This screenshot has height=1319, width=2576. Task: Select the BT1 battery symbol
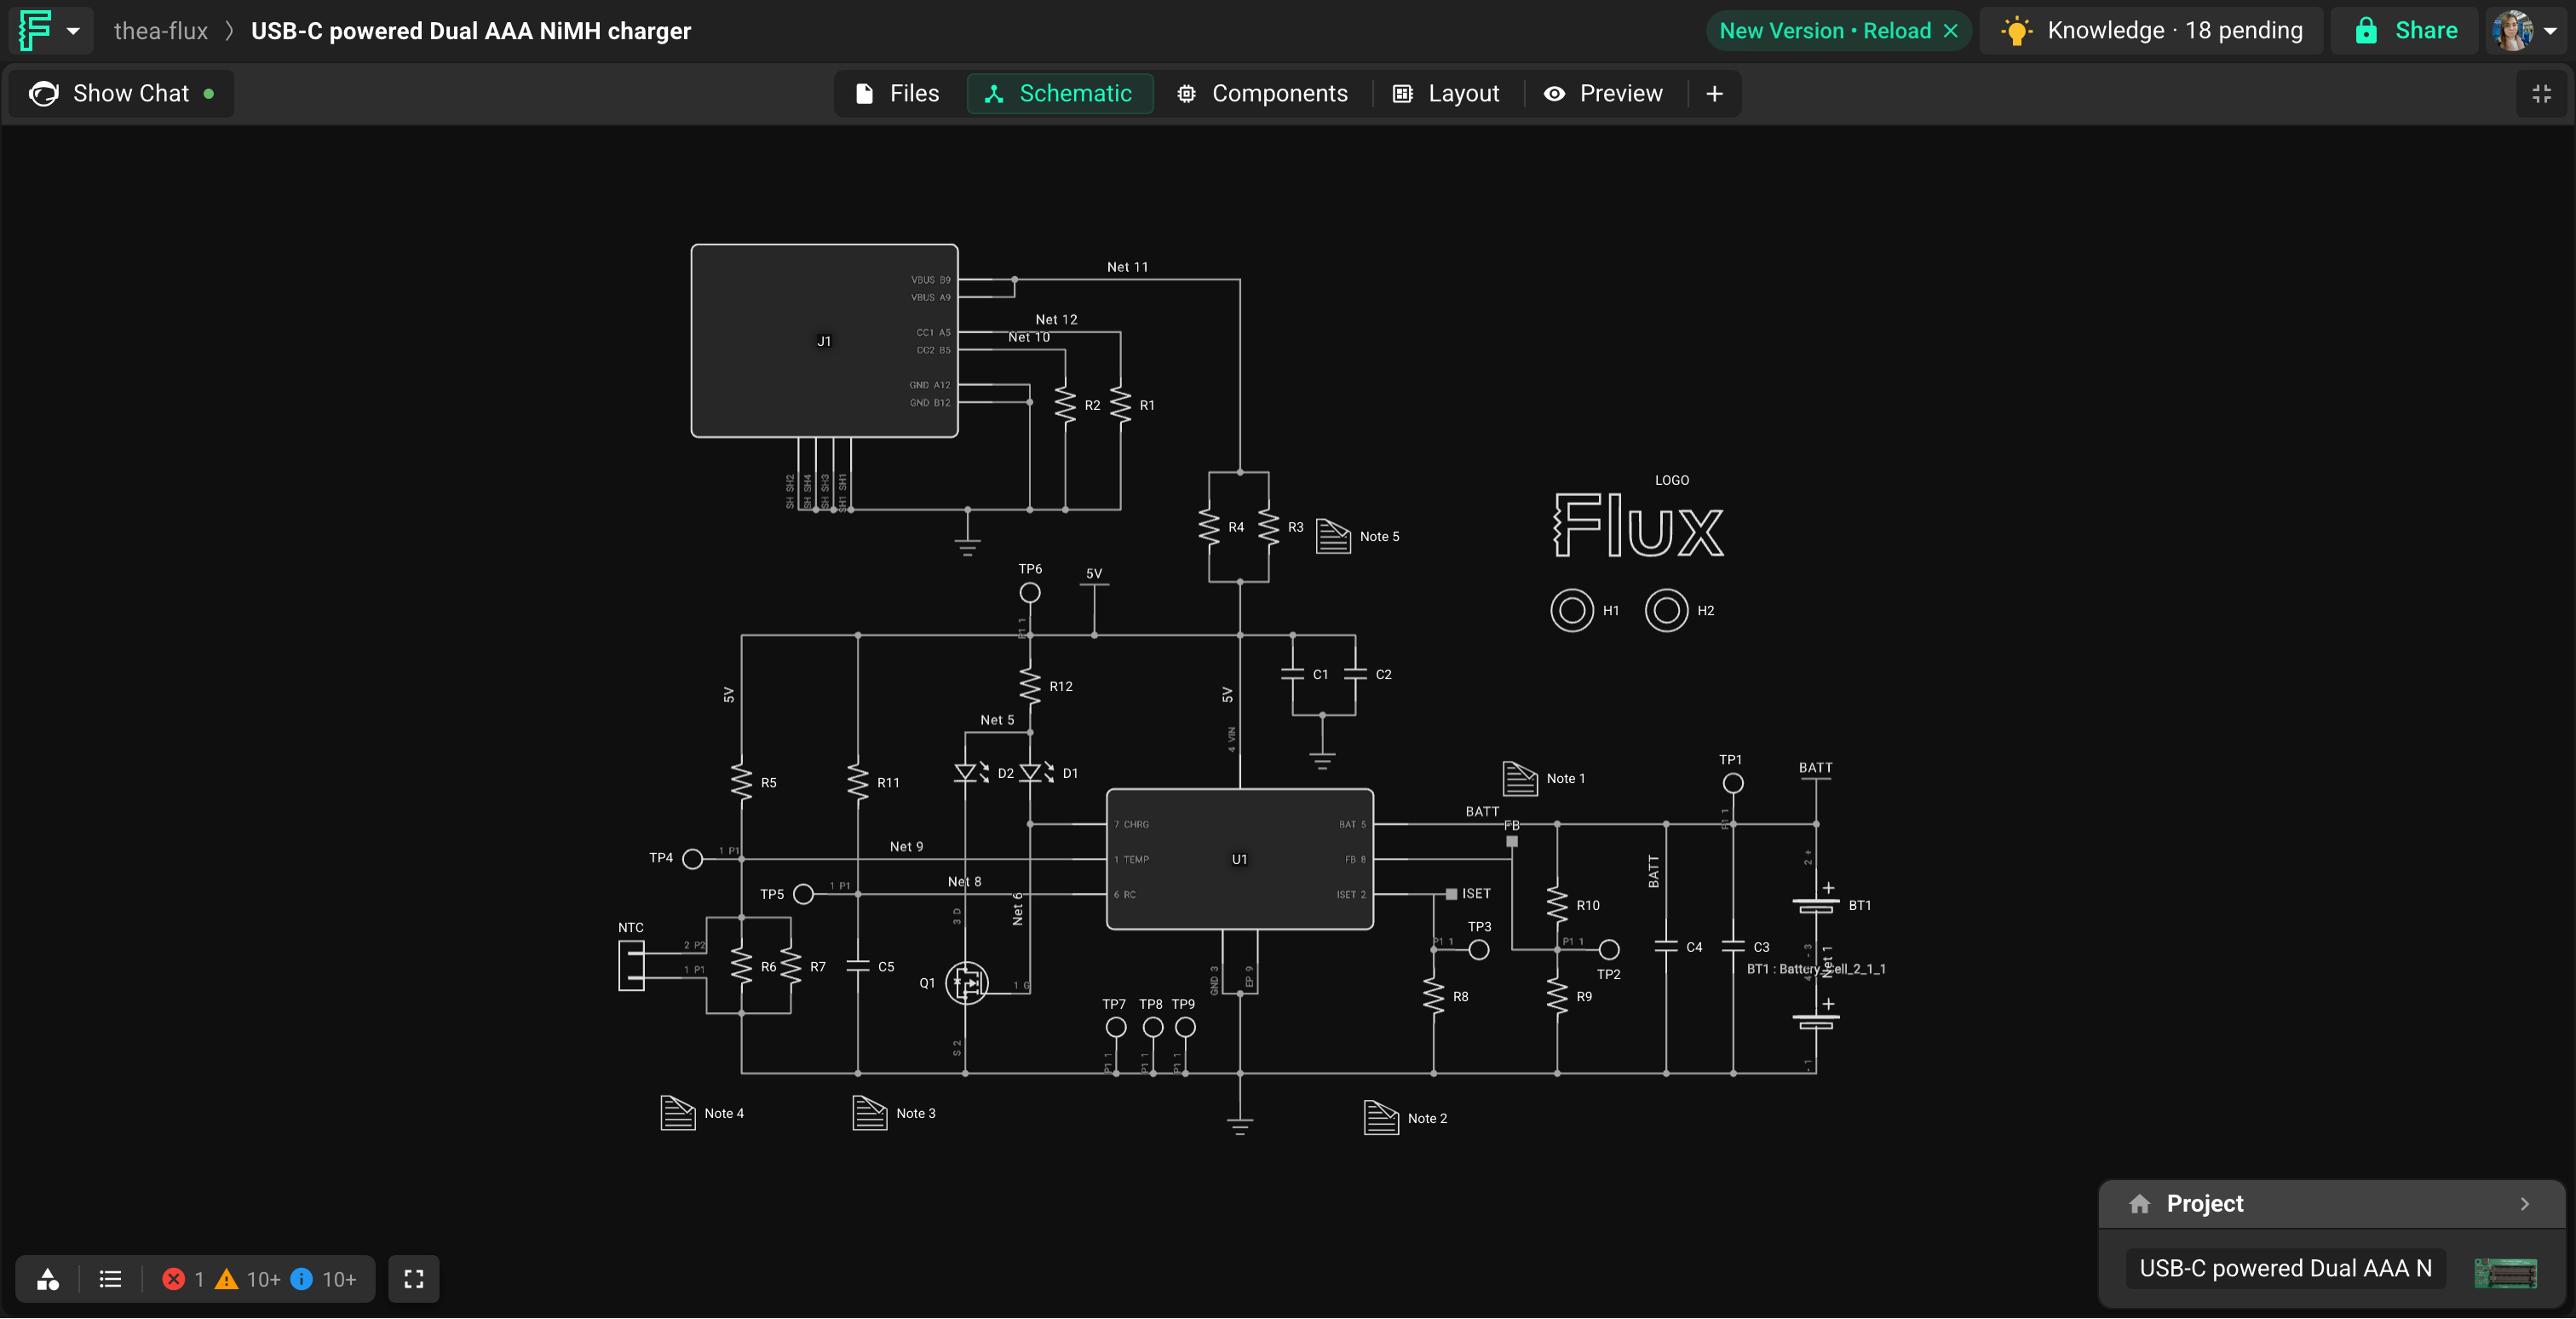coord(1816,905)
